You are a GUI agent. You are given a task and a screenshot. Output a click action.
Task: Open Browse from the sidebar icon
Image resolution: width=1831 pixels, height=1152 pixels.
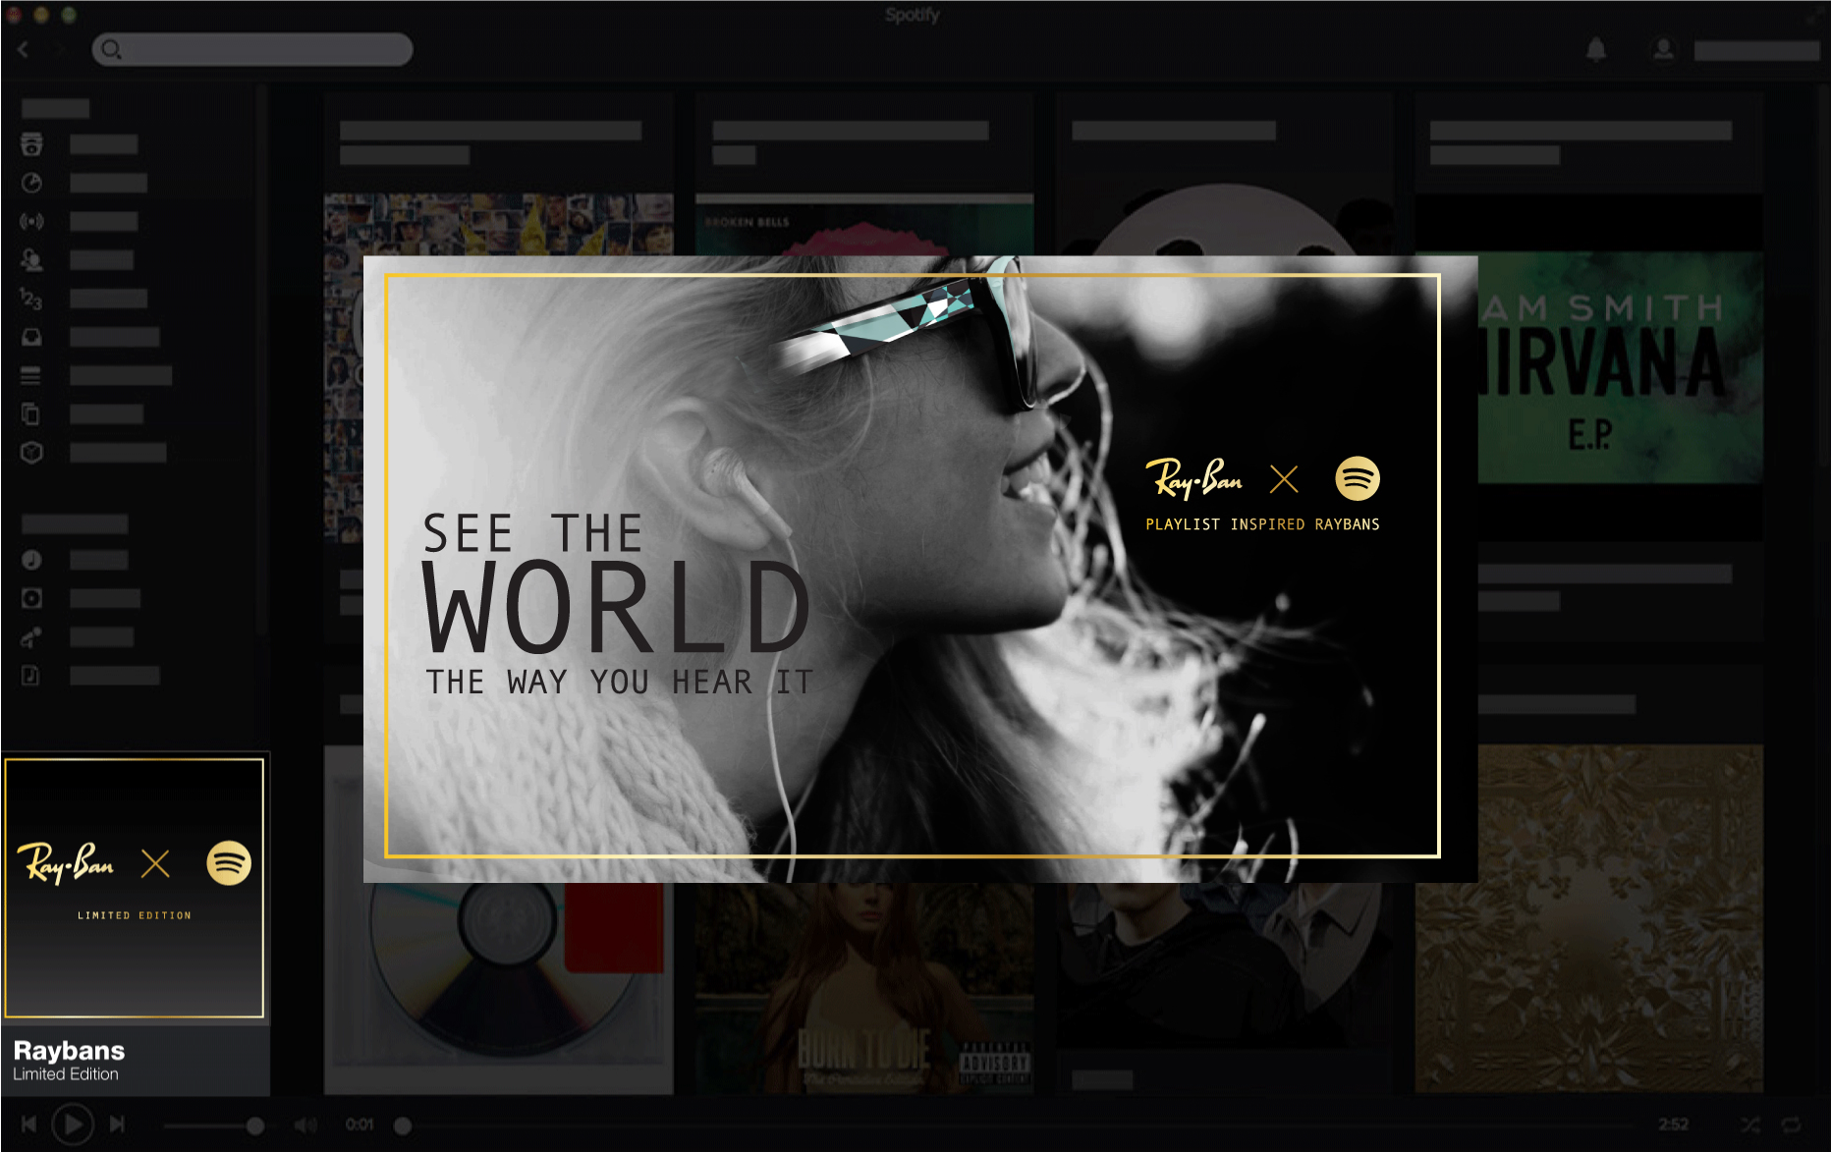pos(31,144)
